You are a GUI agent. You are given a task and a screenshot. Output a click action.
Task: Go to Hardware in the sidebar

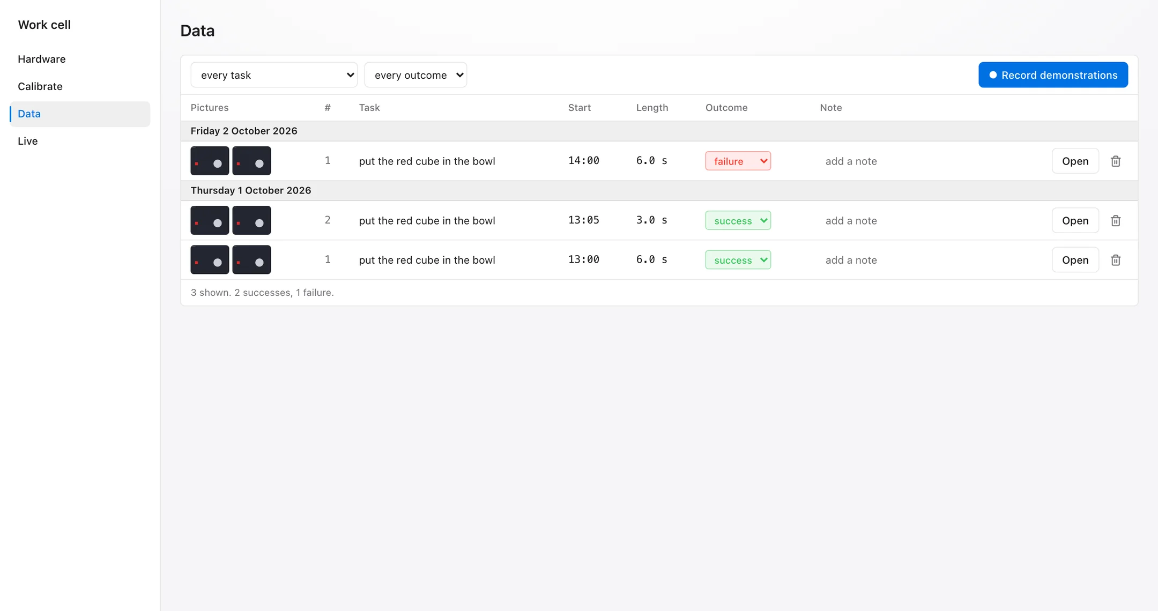80,59
